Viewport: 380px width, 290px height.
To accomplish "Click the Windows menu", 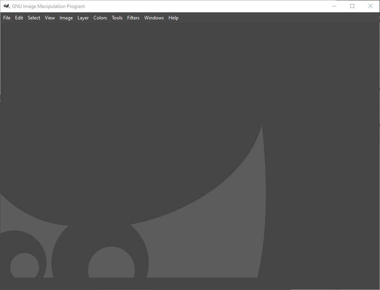I will click(x=154, y=18).
